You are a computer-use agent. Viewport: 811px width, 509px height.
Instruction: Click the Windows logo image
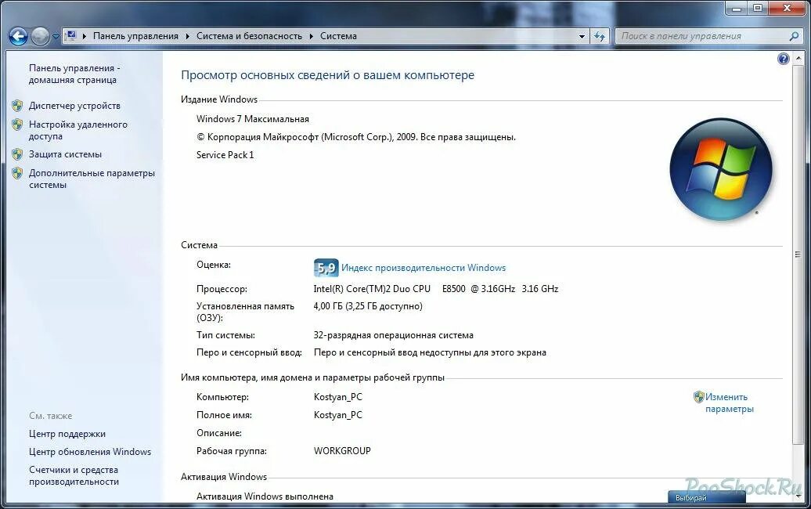click(x=720, y=169)
